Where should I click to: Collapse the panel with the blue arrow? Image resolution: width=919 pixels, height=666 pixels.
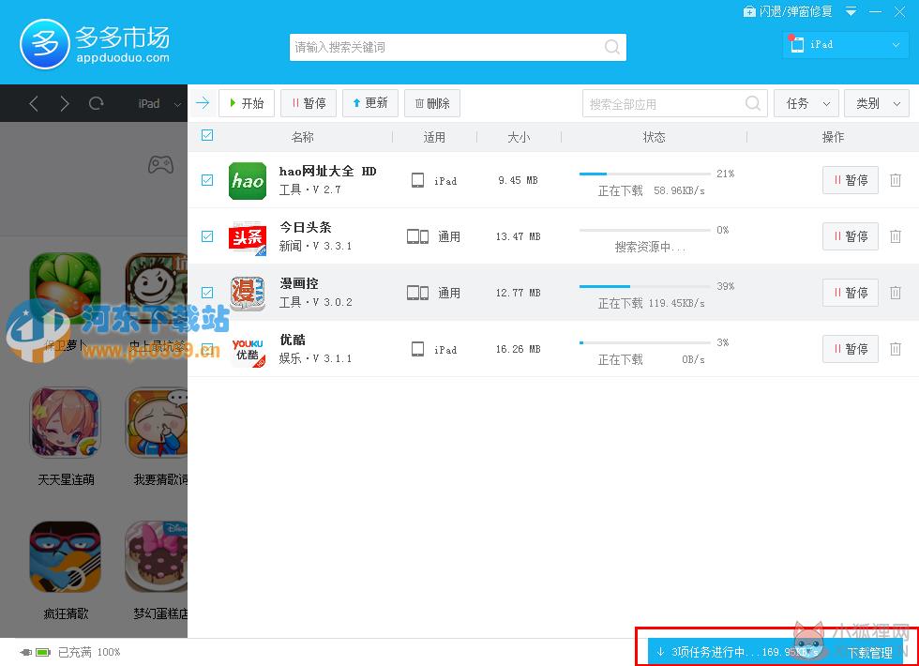click(x=203, y=103)
